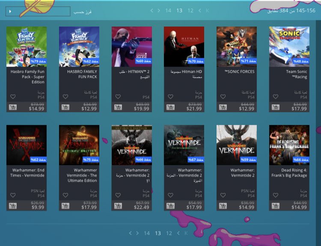Click bottom pagination arrow beside page 12
This screenshot has width=321, height=246.
point(178,233)
